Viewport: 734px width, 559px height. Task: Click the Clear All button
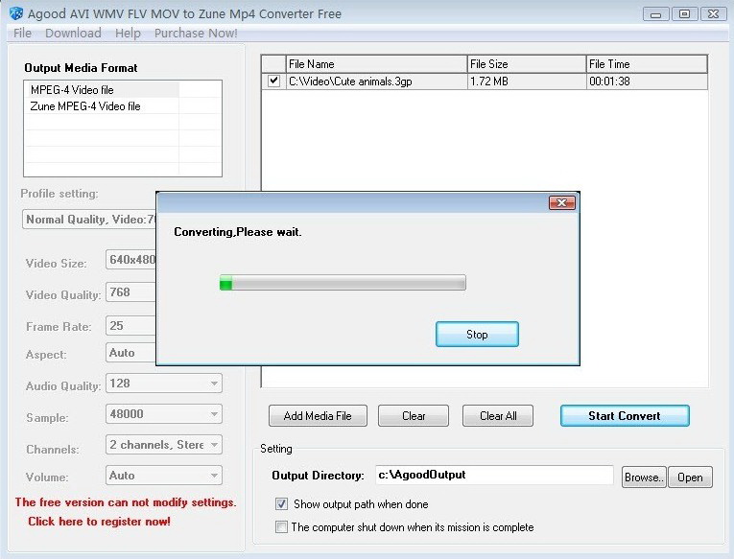[498, 416]
